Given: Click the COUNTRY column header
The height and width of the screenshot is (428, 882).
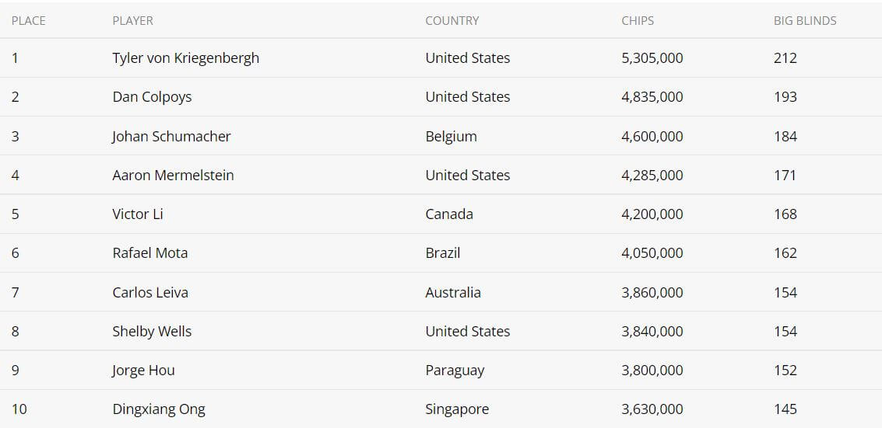Looking at the screenshot, I should [452, 21].
